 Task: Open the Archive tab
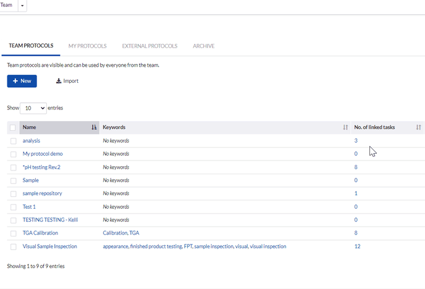click(204, 46)
